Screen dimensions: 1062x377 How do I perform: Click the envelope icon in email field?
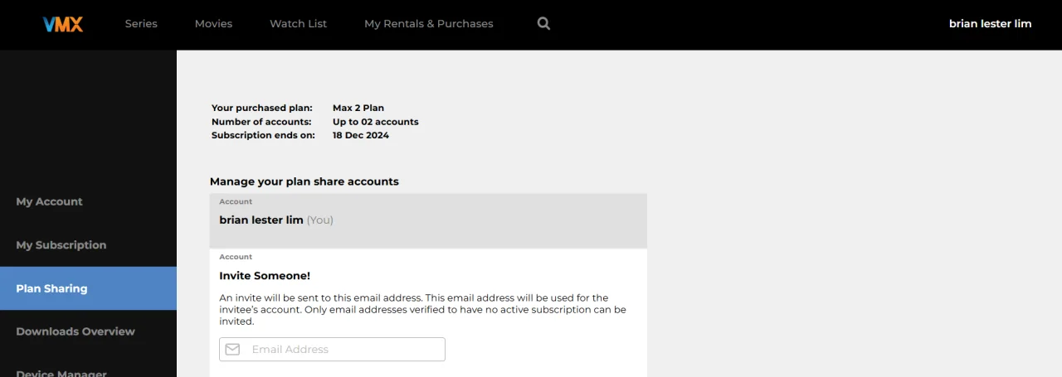click(x=233, y=350)
